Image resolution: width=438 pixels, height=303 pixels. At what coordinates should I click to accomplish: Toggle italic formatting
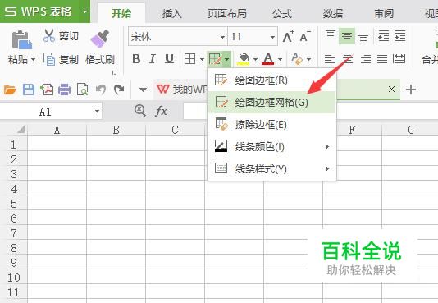pos(153,59)
